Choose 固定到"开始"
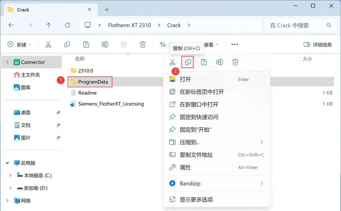 pos(217,130)
